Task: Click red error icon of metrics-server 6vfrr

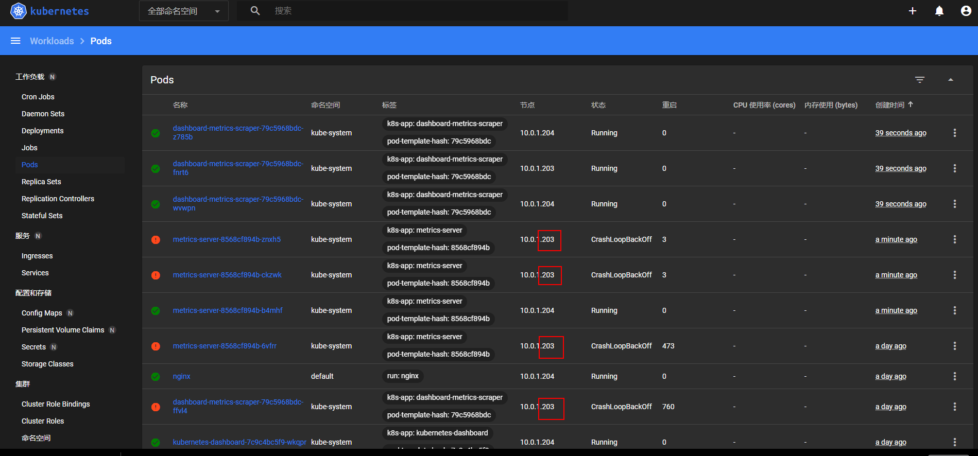Action: (x=156, y=346)
